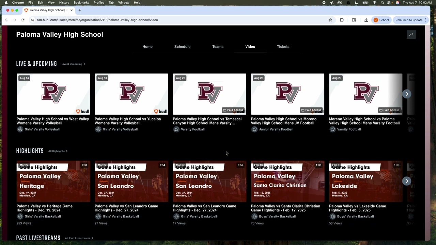
Task: Click Varsity Football under Temescal Canyon game
Action: 193,129
